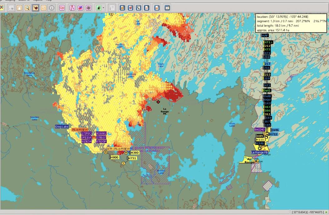Select the pink compass measure tool

pyautogui.click(x=72, y=8)
